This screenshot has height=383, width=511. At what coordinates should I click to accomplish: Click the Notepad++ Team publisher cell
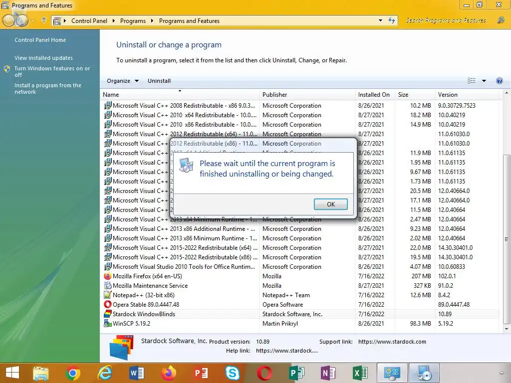point(286,295)
